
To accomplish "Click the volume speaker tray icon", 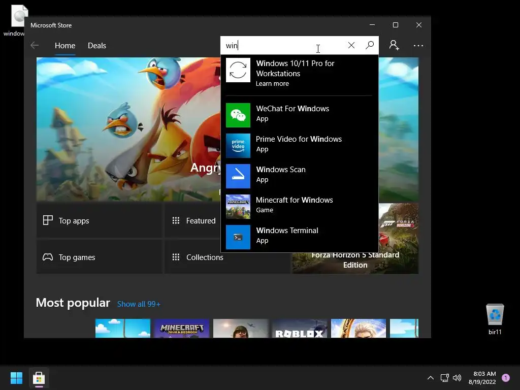I will click(457, 378).
